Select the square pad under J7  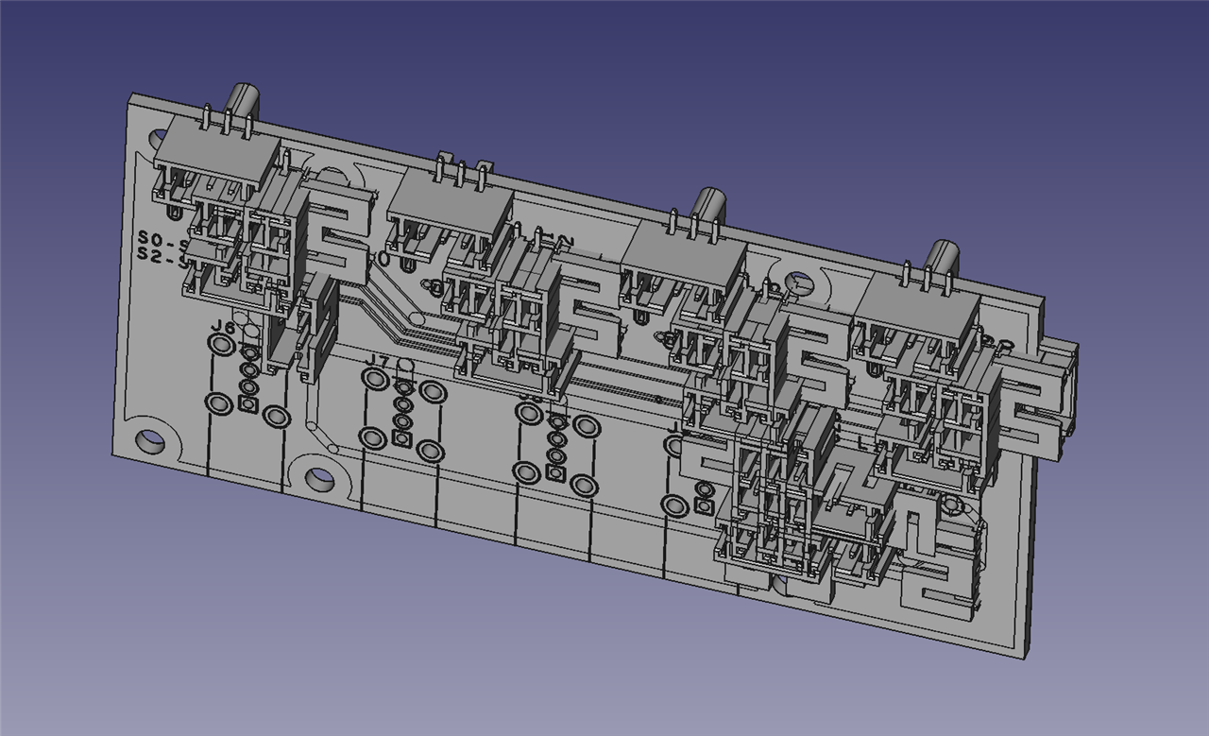[401, 437]
